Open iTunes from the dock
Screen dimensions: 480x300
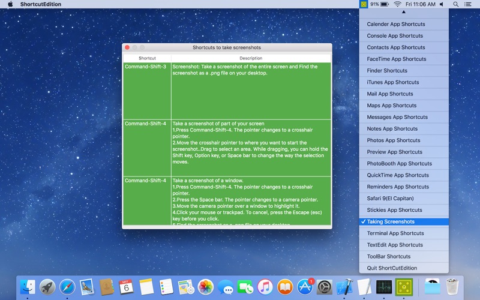pos(265,287)
